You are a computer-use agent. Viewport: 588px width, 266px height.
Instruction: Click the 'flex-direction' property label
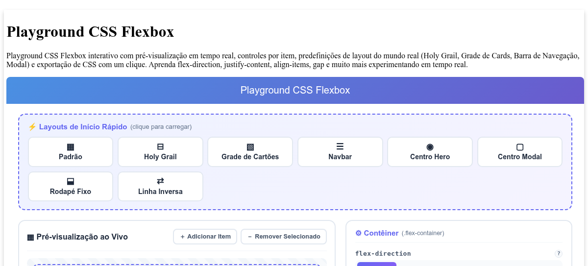point(383,254)
